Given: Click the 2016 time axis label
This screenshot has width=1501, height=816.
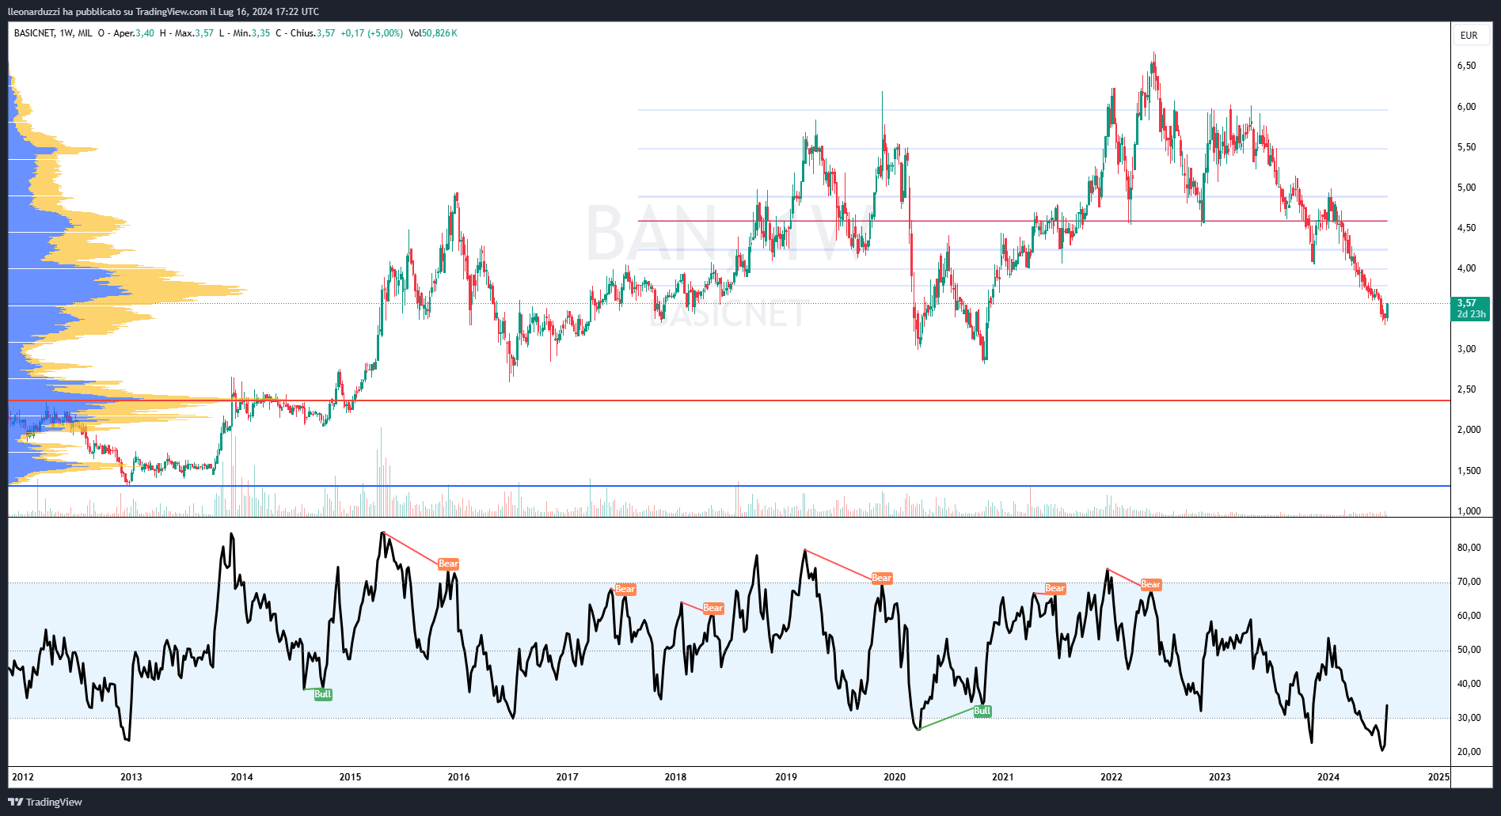Looking at the screenshot, I should coord(459,776).
